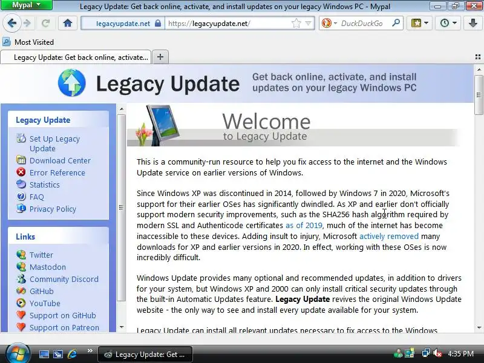Click the main page scrollbar thumb

tap(479, 95)
